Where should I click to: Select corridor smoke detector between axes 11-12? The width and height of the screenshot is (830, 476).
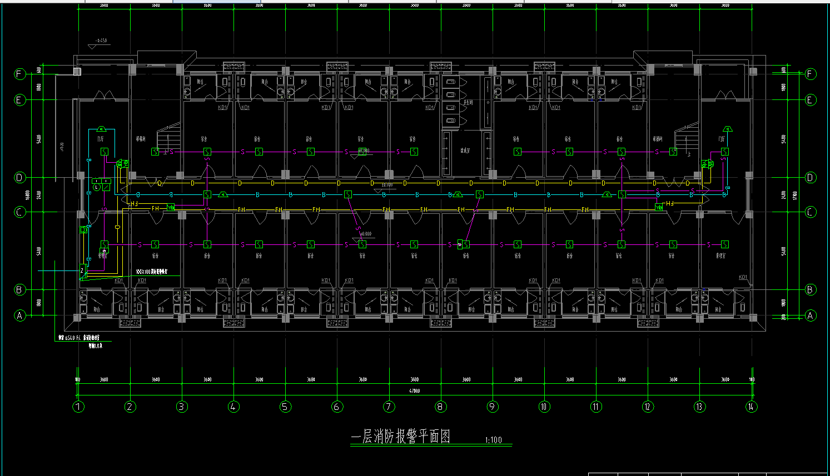click(x=622, y=194)
